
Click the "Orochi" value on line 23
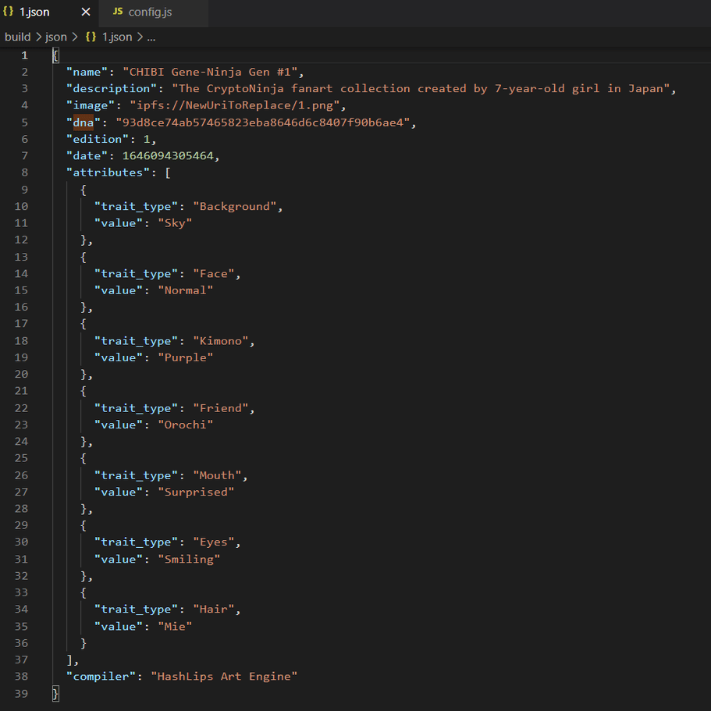tap(186, 425)
